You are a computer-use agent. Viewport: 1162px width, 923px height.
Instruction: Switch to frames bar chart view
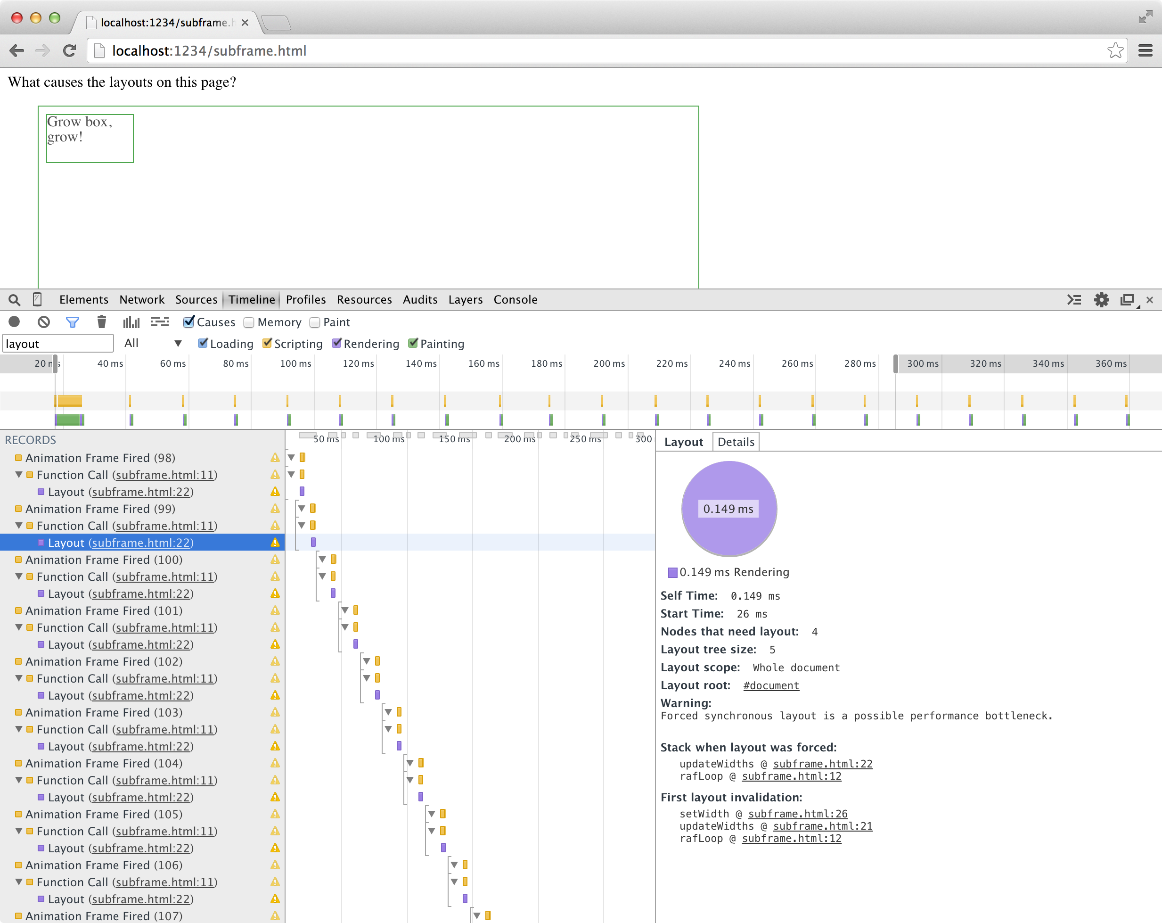point(131,322)
